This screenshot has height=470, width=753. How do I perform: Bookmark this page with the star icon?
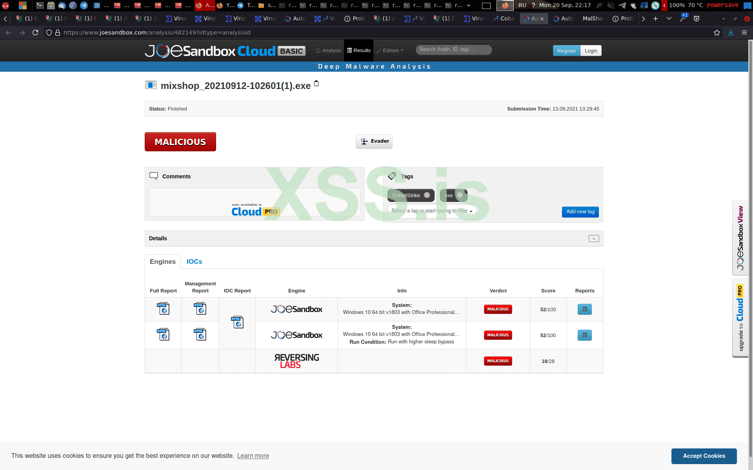coord(717,33)
